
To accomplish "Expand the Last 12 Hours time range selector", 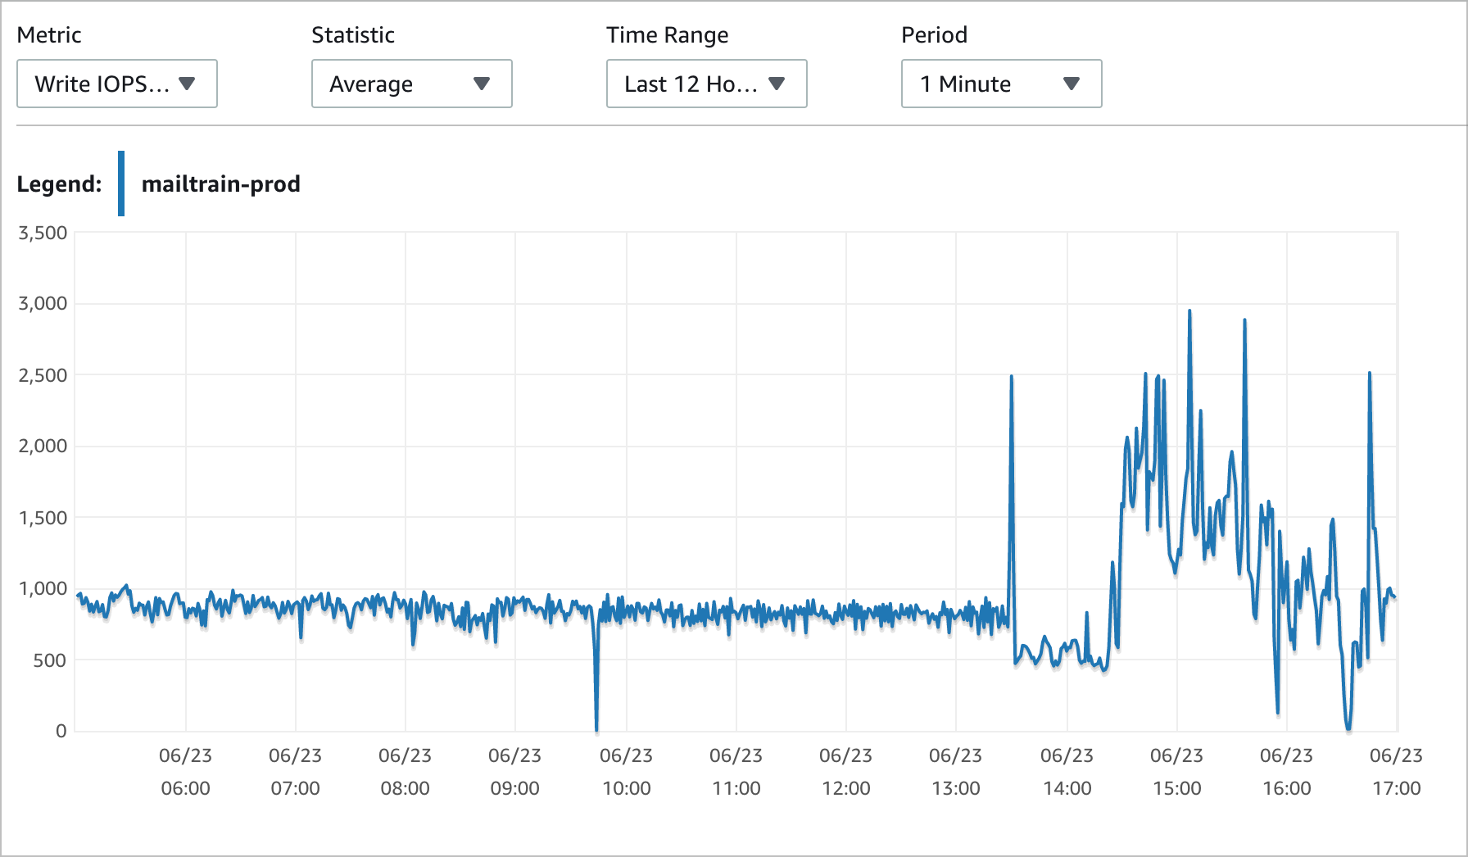I will click(x=705, y=84).
